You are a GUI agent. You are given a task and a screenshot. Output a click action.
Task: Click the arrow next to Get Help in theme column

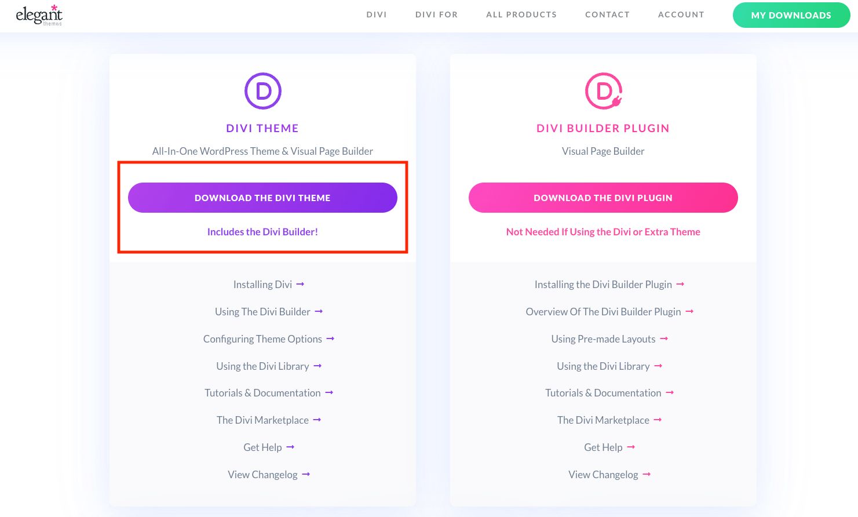click(291, 447)
